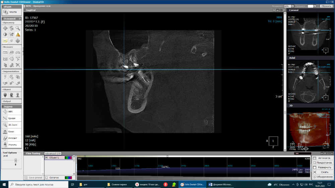The width and height of the screenshot is (335, 188).
Task: Open the MPR task
Action: tap(11, 112)
